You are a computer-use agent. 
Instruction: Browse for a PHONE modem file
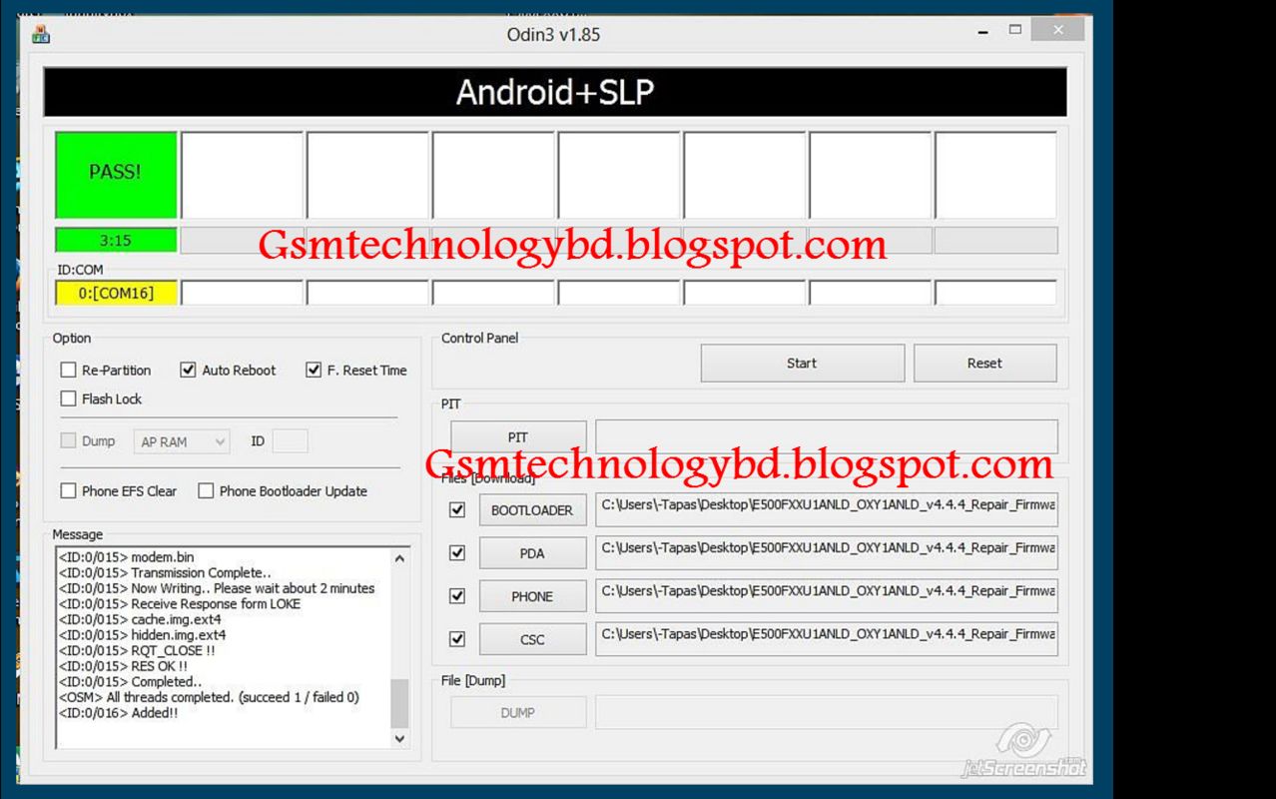pos(532,596)
